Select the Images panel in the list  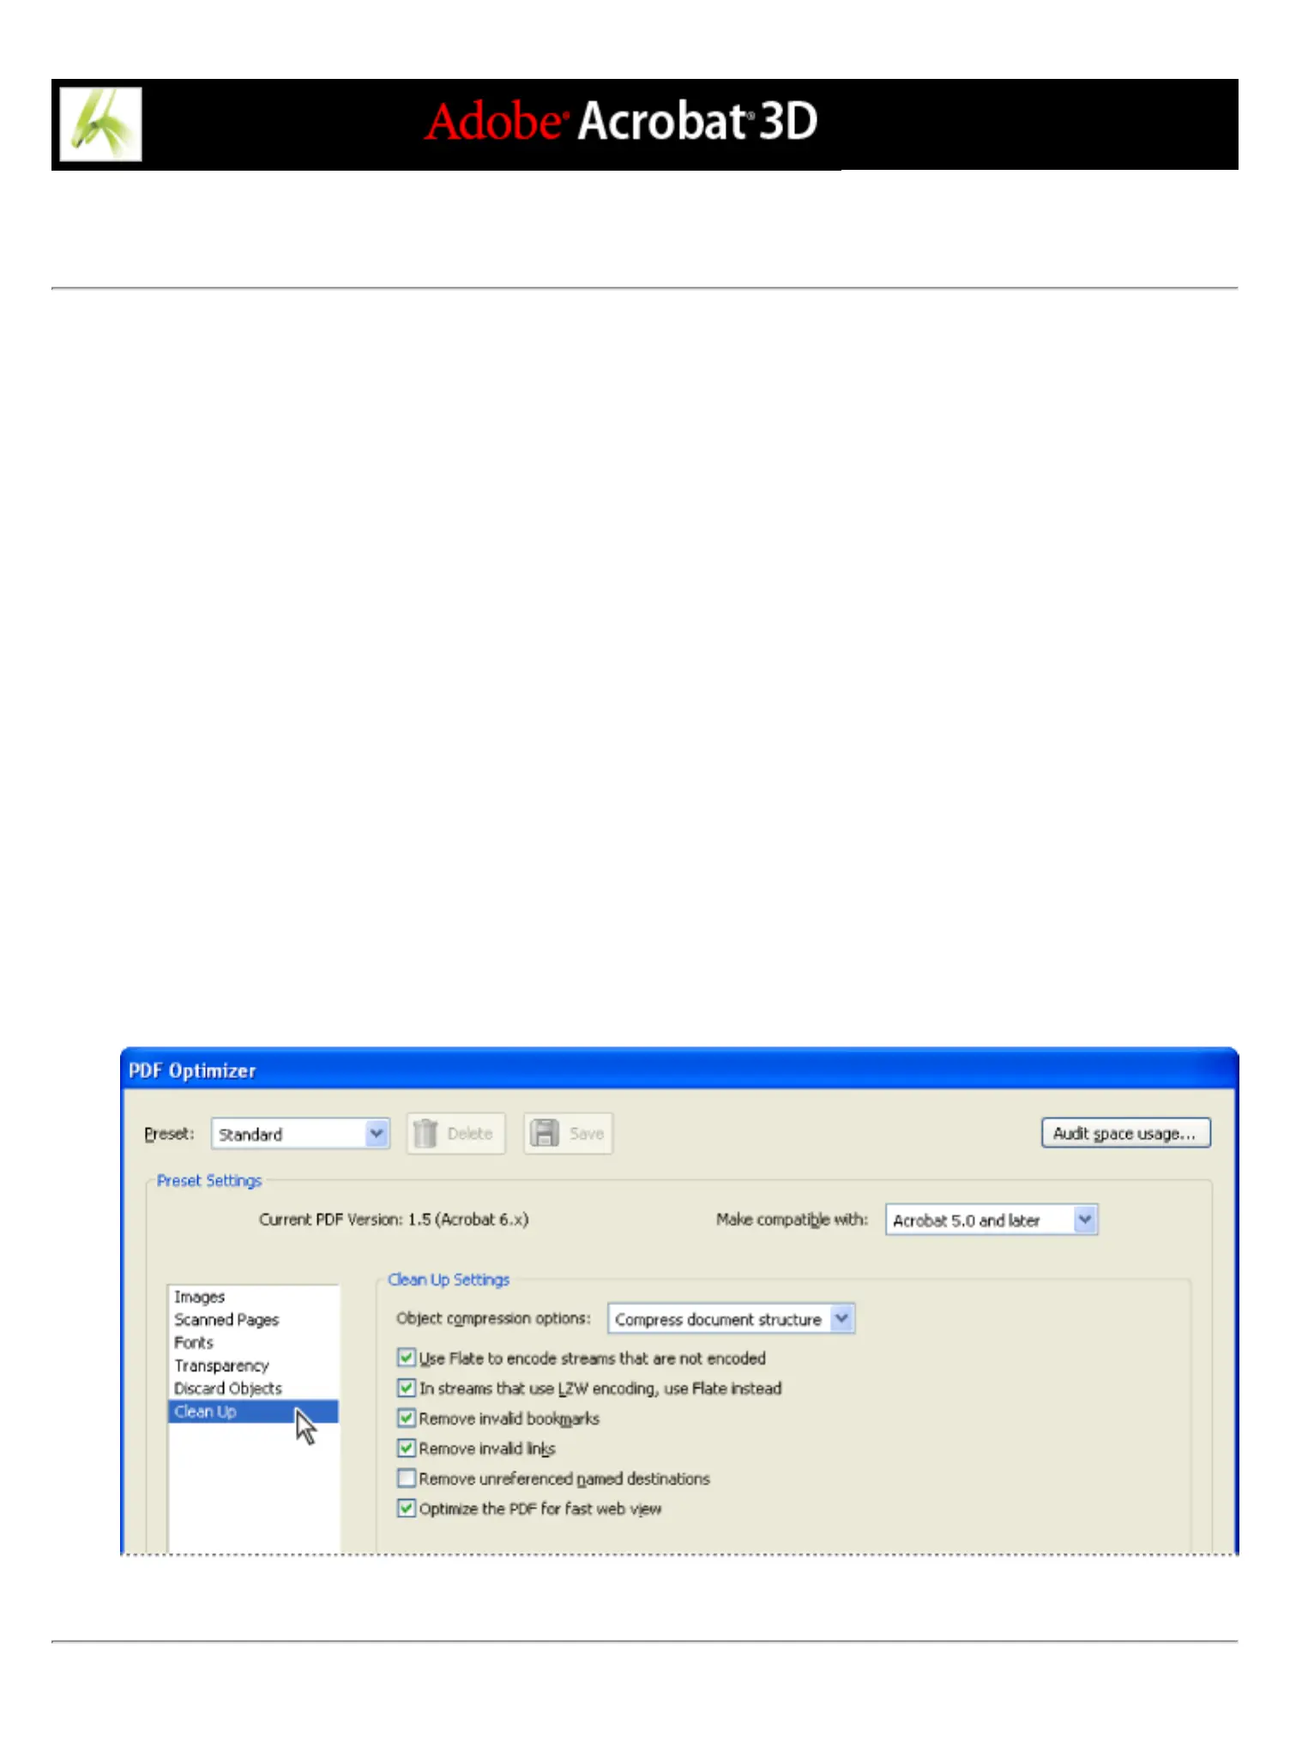pyautogui.click(x=253, y=1297)
